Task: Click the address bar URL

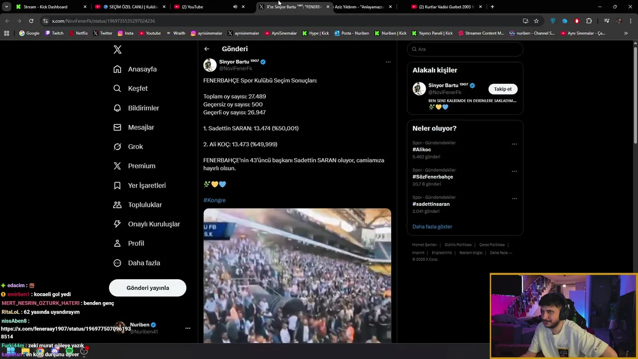Action: coord(103,21)
